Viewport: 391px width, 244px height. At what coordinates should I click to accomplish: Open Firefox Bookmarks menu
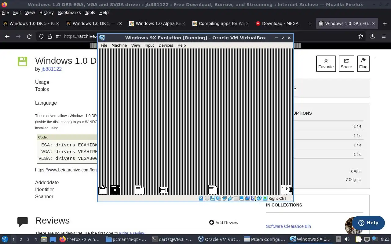69,13
